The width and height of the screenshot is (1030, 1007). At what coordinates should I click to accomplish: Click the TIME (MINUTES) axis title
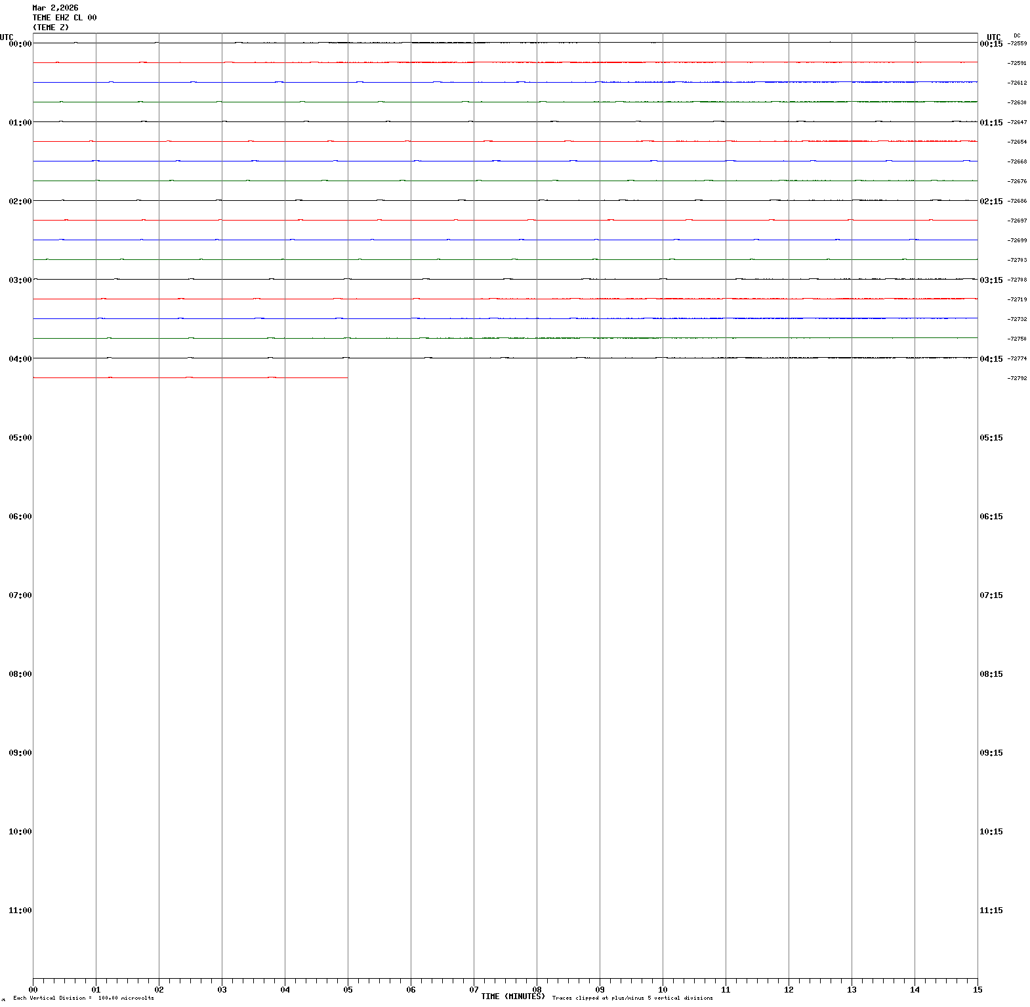tap(512, 996)
